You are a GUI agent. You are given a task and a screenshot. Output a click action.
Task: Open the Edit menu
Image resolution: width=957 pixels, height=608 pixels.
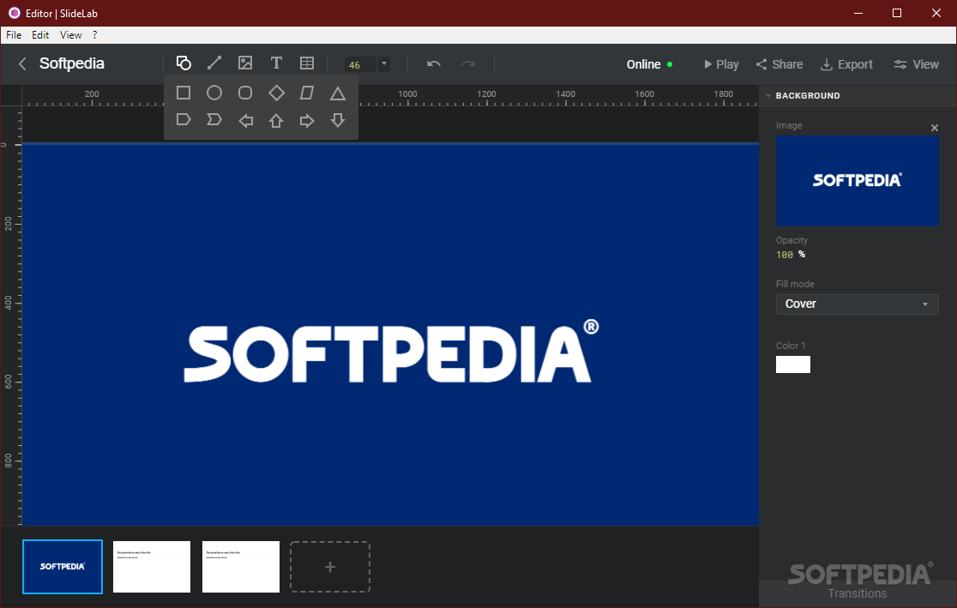[40, 35]
